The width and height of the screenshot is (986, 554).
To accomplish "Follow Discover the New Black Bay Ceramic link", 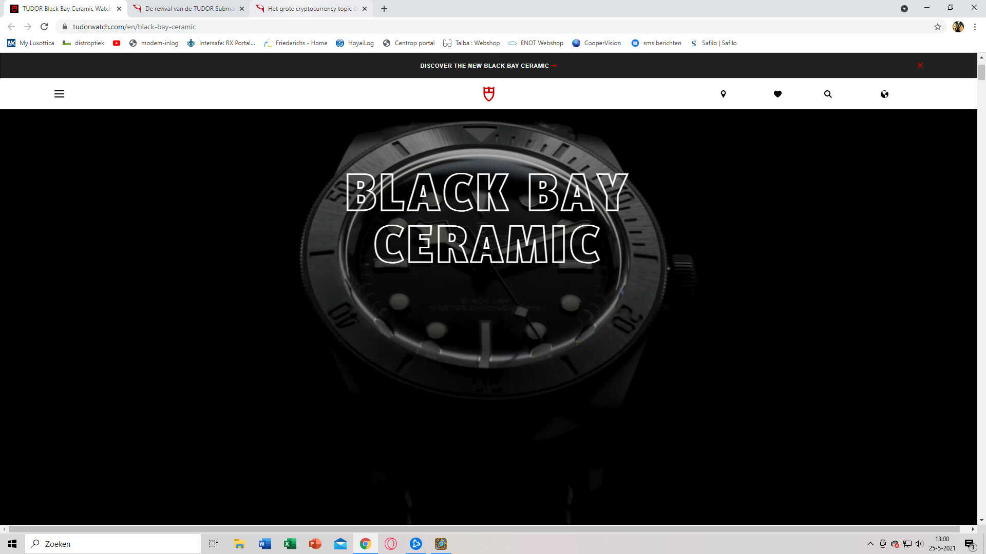I will (x=488, y=66).
